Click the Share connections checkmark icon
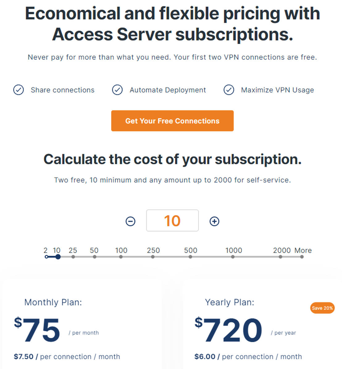 tap(19, 90)
